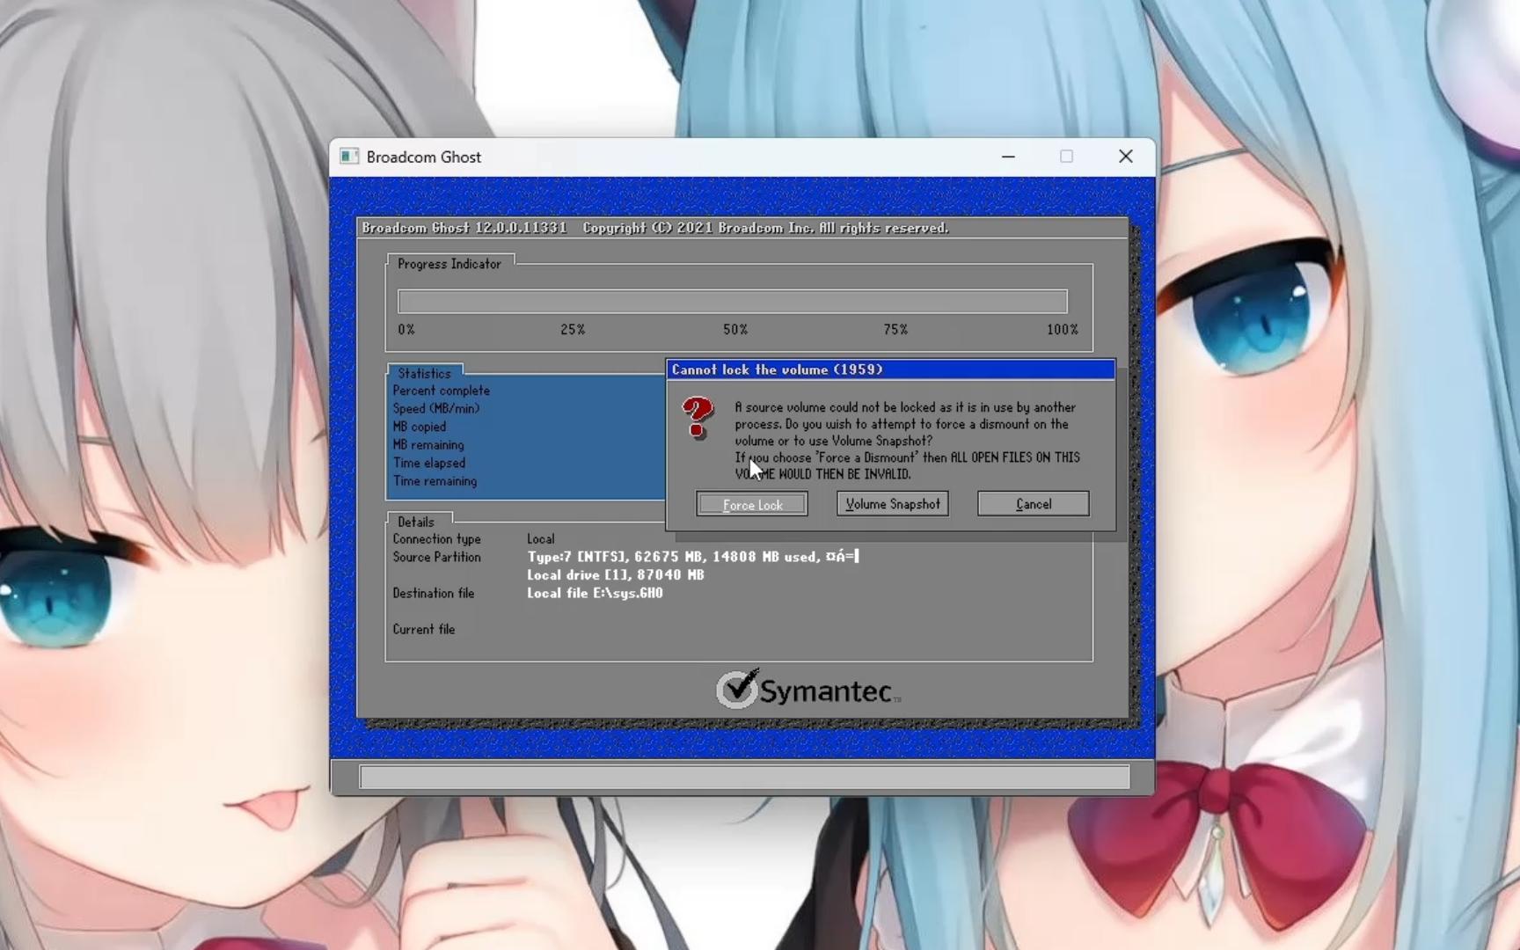Click the 'Local' connection type value

tap(541, 539)
